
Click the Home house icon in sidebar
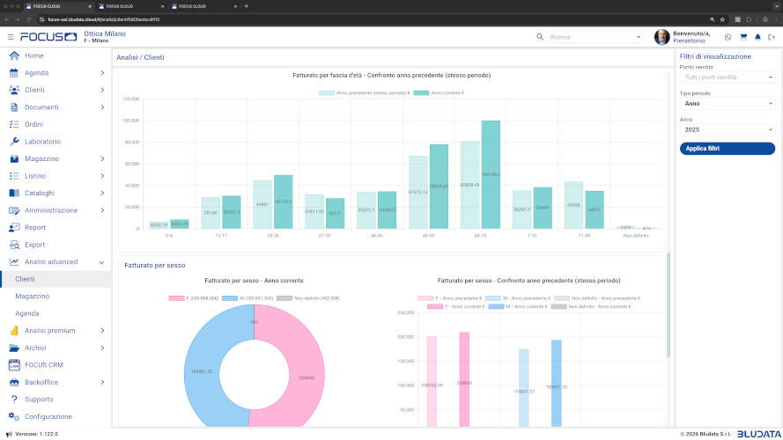(14, 55)
